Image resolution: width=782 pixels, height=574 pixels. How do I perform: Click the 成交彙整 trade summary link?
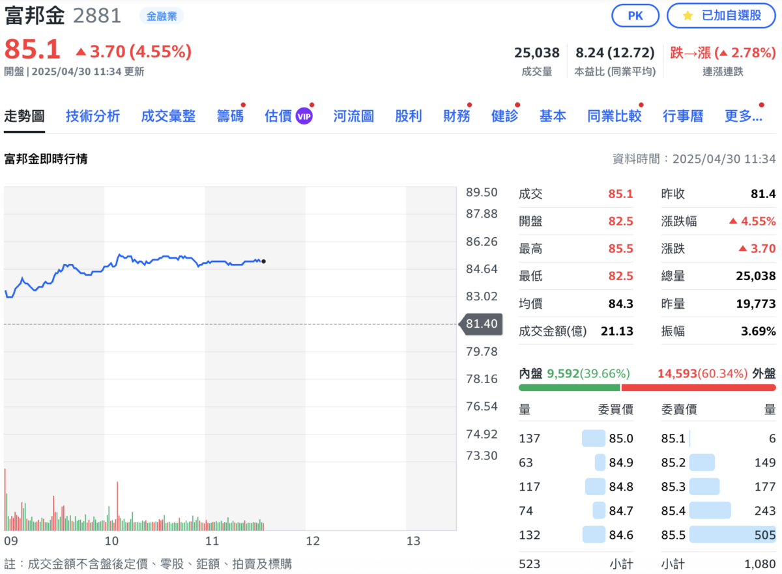click(168, 115)
